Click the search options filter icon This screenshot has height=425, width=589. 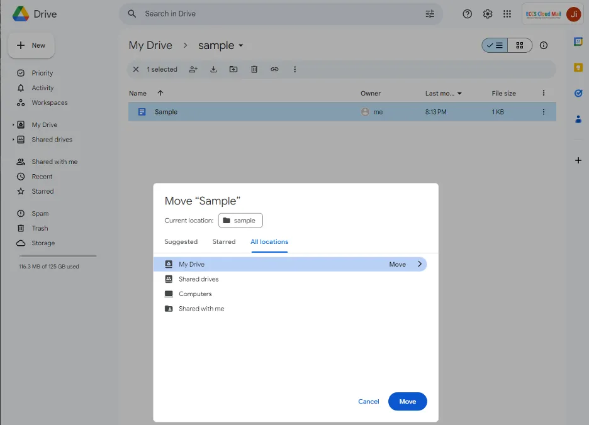(430, 14)
